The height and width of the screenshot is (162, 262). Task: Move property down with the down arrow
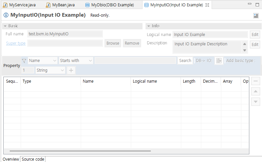click(x=255, y=102)
